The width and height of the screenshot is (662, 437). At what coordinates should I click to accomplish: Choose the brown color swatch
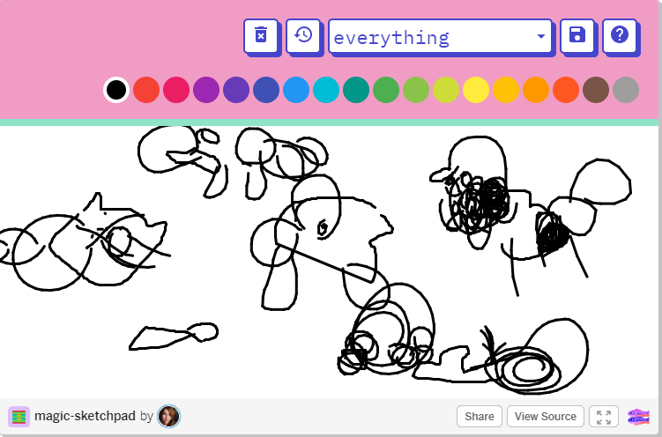[596, 90]
